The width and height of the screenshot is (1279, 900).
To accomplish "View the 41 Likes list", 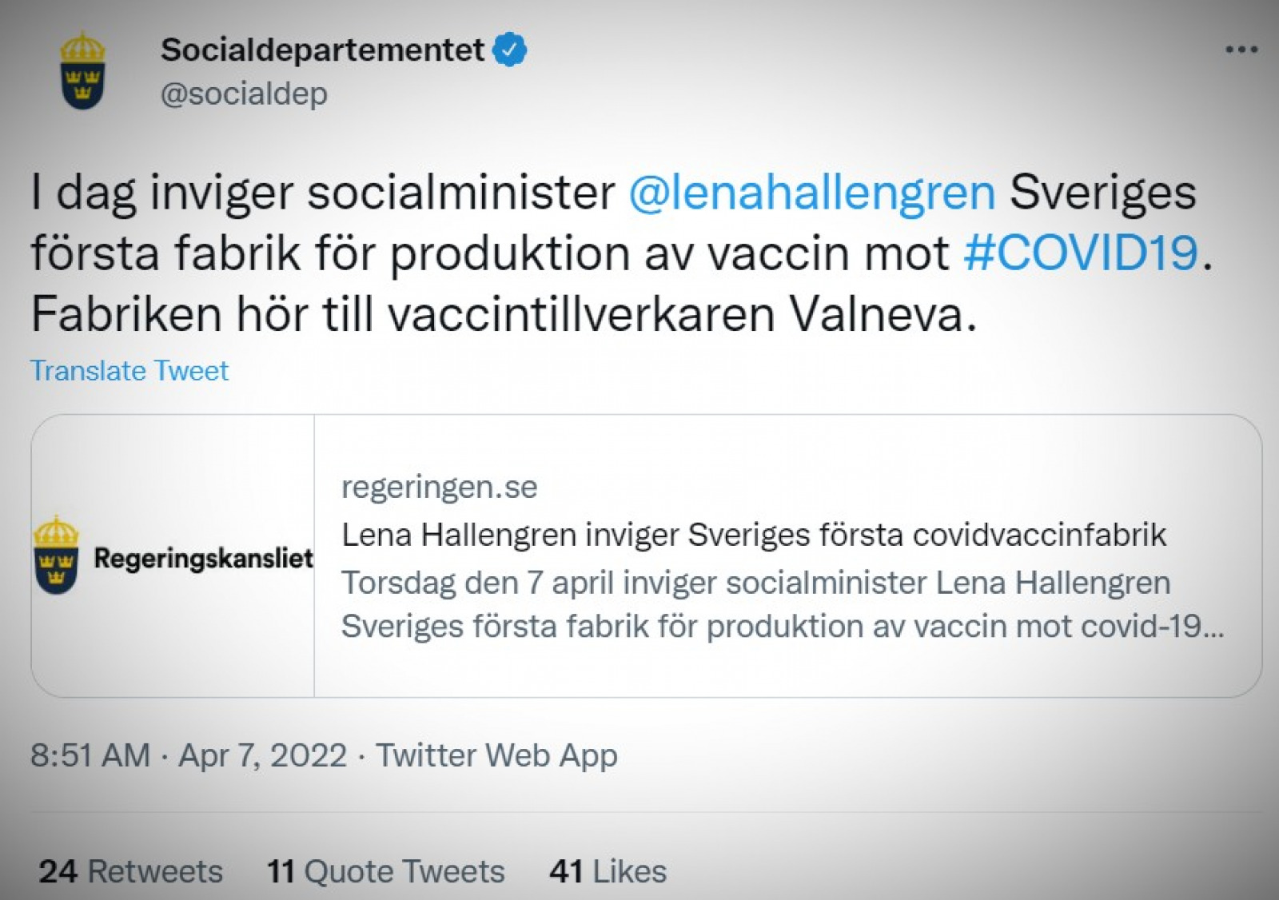I will tap(608, 871).
